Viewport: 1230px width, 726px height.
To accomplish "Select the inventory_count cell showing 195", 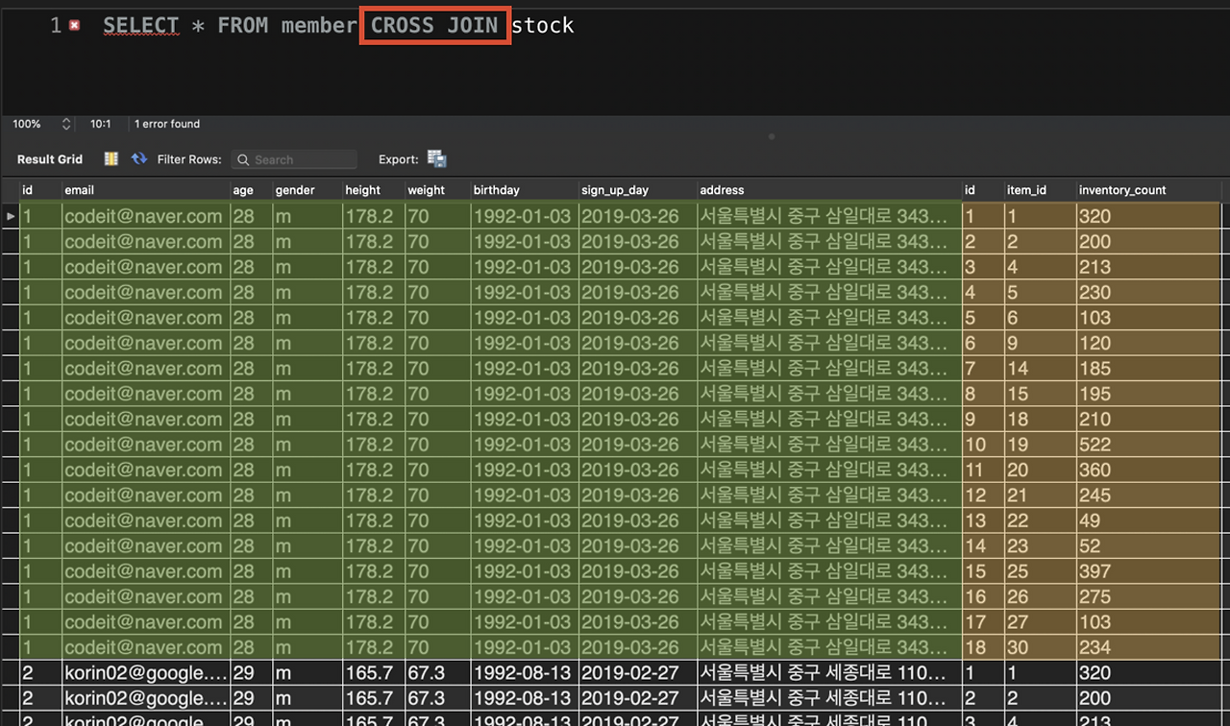I will point(1148,394).
